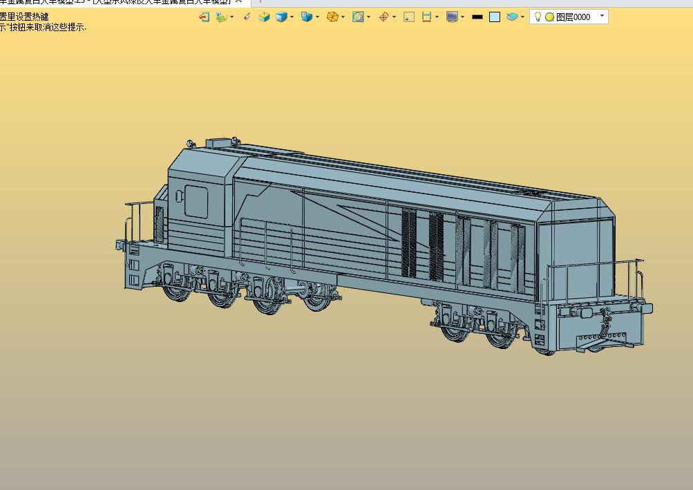Viewport: 693px width, 490px height.
Task: Click the drawing sheet layout icon
Action: pos(409,17)
